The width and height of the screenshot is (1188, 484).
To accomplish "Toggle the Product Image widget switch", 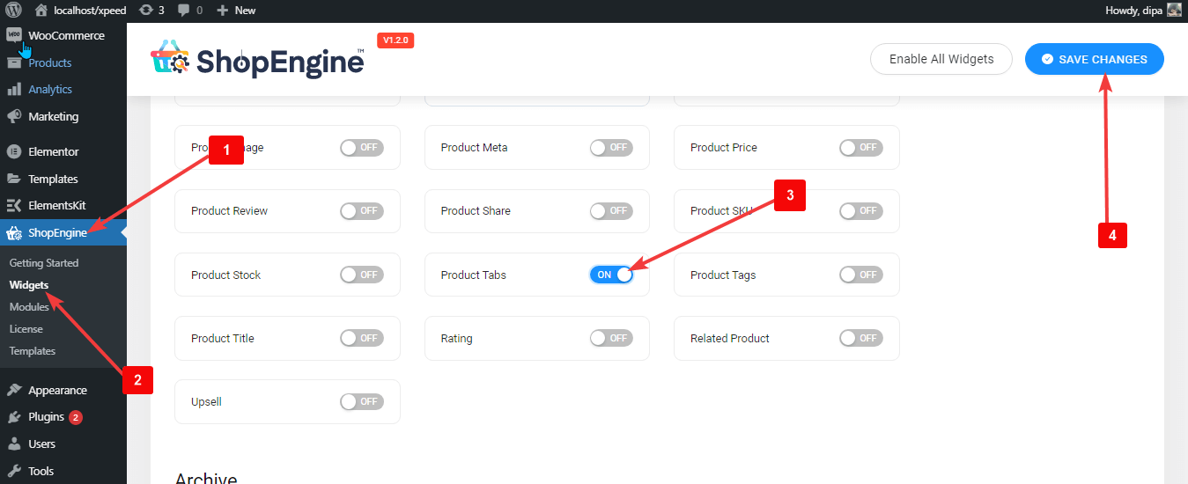I will click(x=362, y=148).
